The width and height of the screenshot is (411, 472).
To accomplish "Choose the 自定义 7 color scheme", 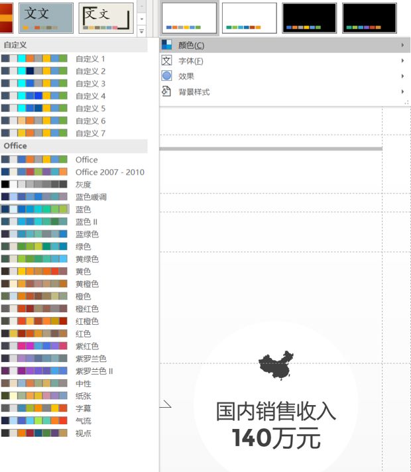I will pyautogui.click(x=74, y=133).
